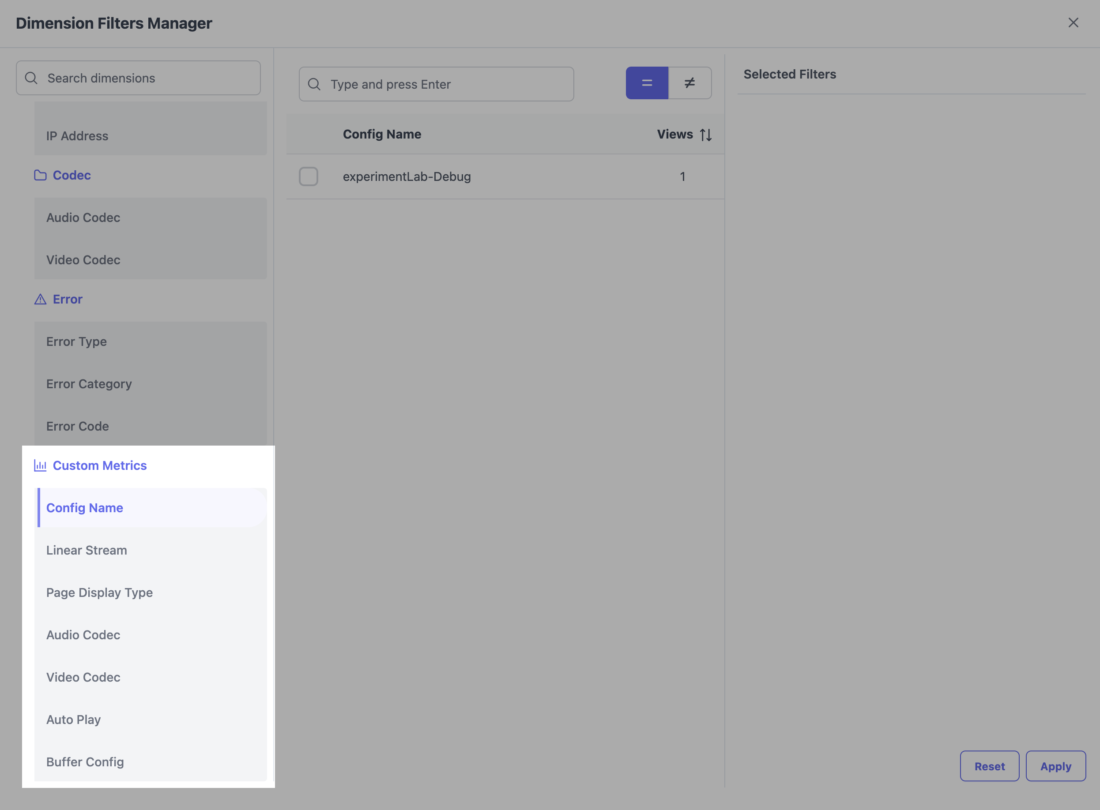The height and width of the screenshot is (810, 1100).
Task: Select Buffer Config dimension
Action: pos(85,761)
